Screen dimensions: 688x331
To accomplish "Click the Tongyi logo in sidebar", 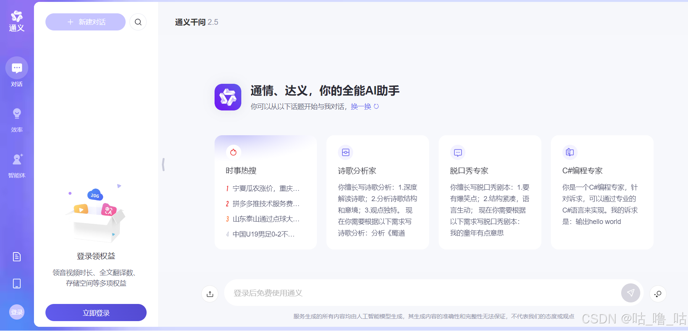I will coord(17,21).
